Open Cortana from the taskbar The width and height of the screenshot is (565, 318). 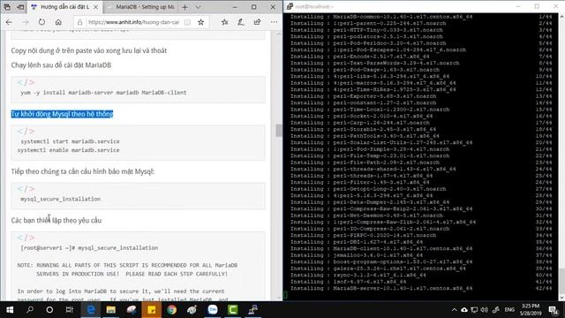click(x=49, y=310)
